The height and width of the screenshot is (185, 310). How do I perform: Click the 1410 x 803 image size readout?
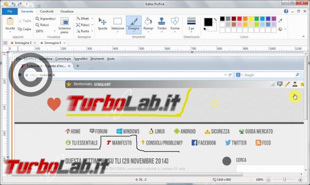click(222, 179)
